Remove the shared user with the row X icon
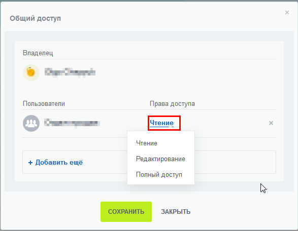 click(x=271, y=123)
